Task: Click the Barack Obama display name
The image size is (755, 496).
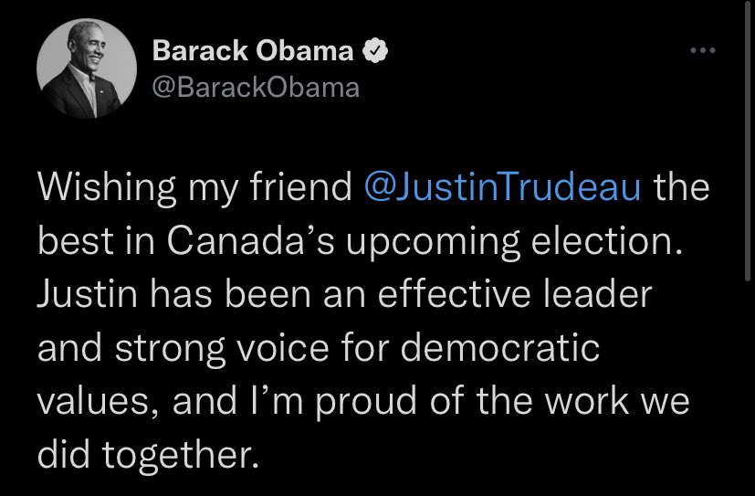Action: [x=253, y=52]
